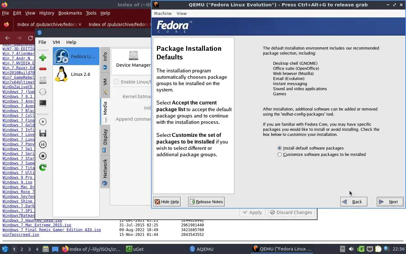Screen dimensions: 406x254
Task: Stop the VM with AQEMU stop icon
Action: point(43,156)
